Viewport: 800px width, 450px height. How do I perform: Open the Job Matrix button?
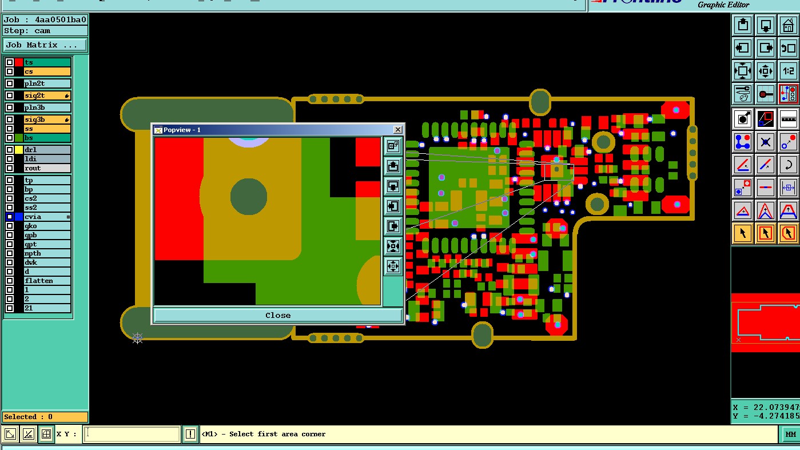click(45, 45)
